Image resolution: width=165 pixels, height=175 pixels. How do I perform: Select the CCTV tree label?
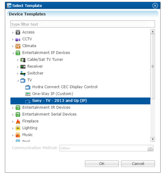coord(27,39)
